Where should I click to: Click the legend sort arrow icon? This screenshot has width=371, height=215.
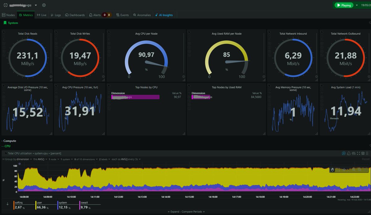click(x=7, y=204)
